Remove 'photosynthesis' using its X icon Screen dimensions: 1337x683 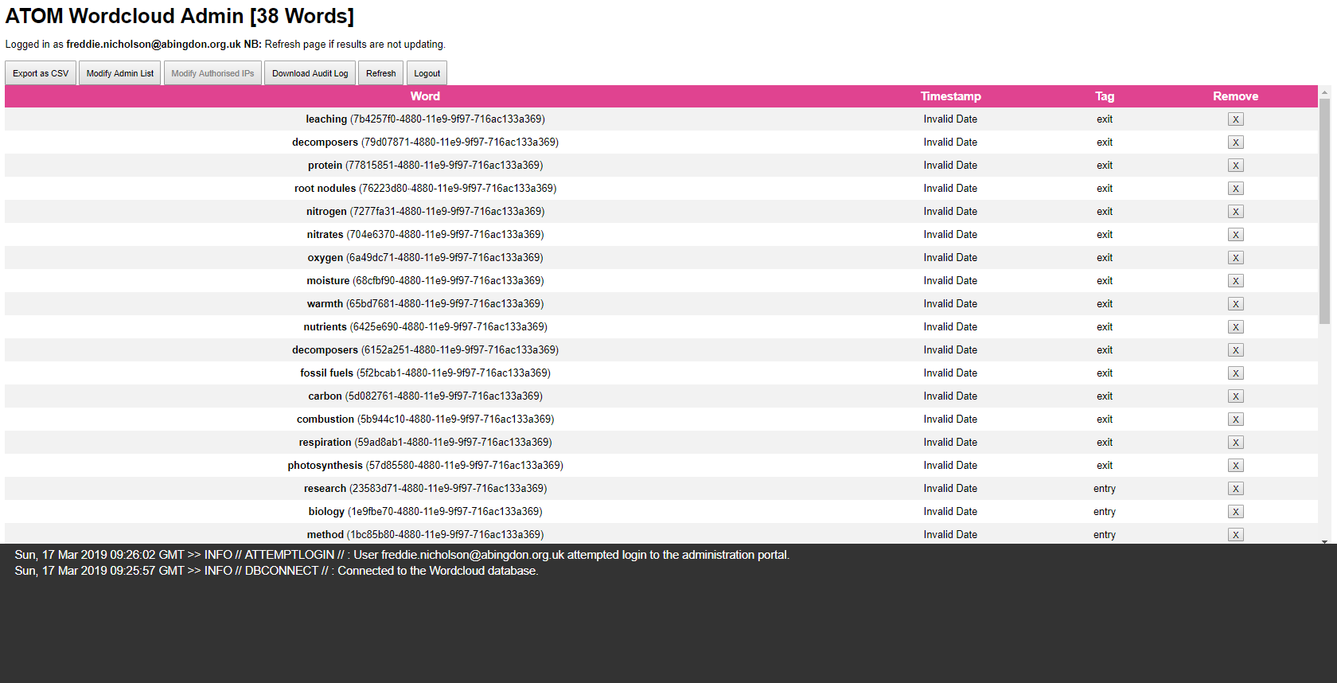[1235, 466]
